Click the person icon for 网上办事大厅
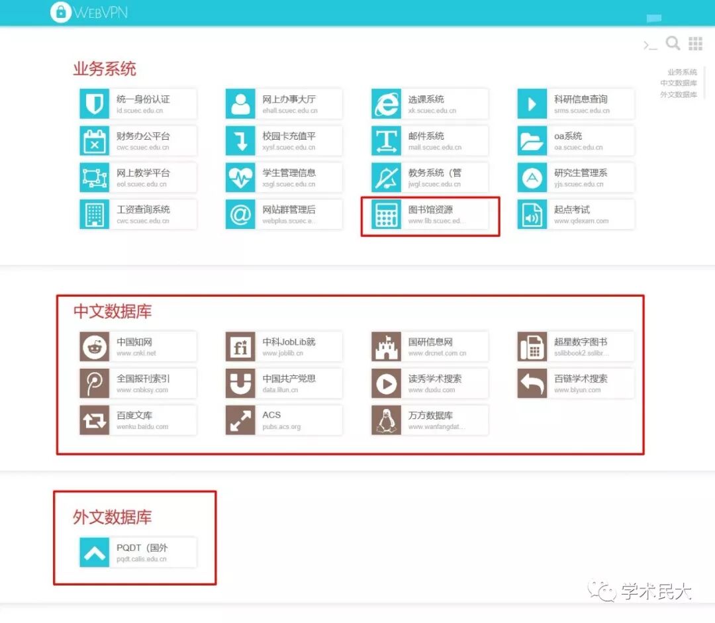 (x=240, y=103)
